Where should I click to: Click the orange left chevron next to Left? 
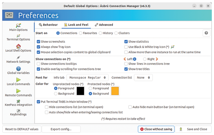click(x=125, y=59)
